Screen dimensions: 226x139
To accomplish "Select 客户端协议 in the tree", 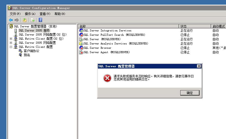I will 31,51.
